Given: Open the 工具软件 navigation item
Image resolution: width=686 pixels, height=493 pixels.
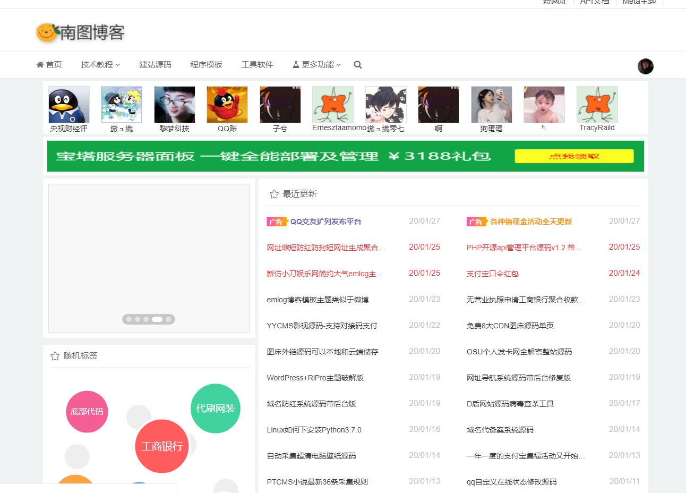Looking at the screenshot, I should (x=257, y=65).
